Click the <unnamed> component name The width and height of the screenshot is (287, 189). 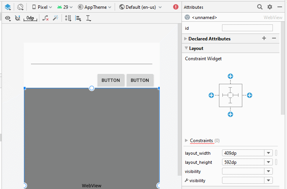coord(204,18)
